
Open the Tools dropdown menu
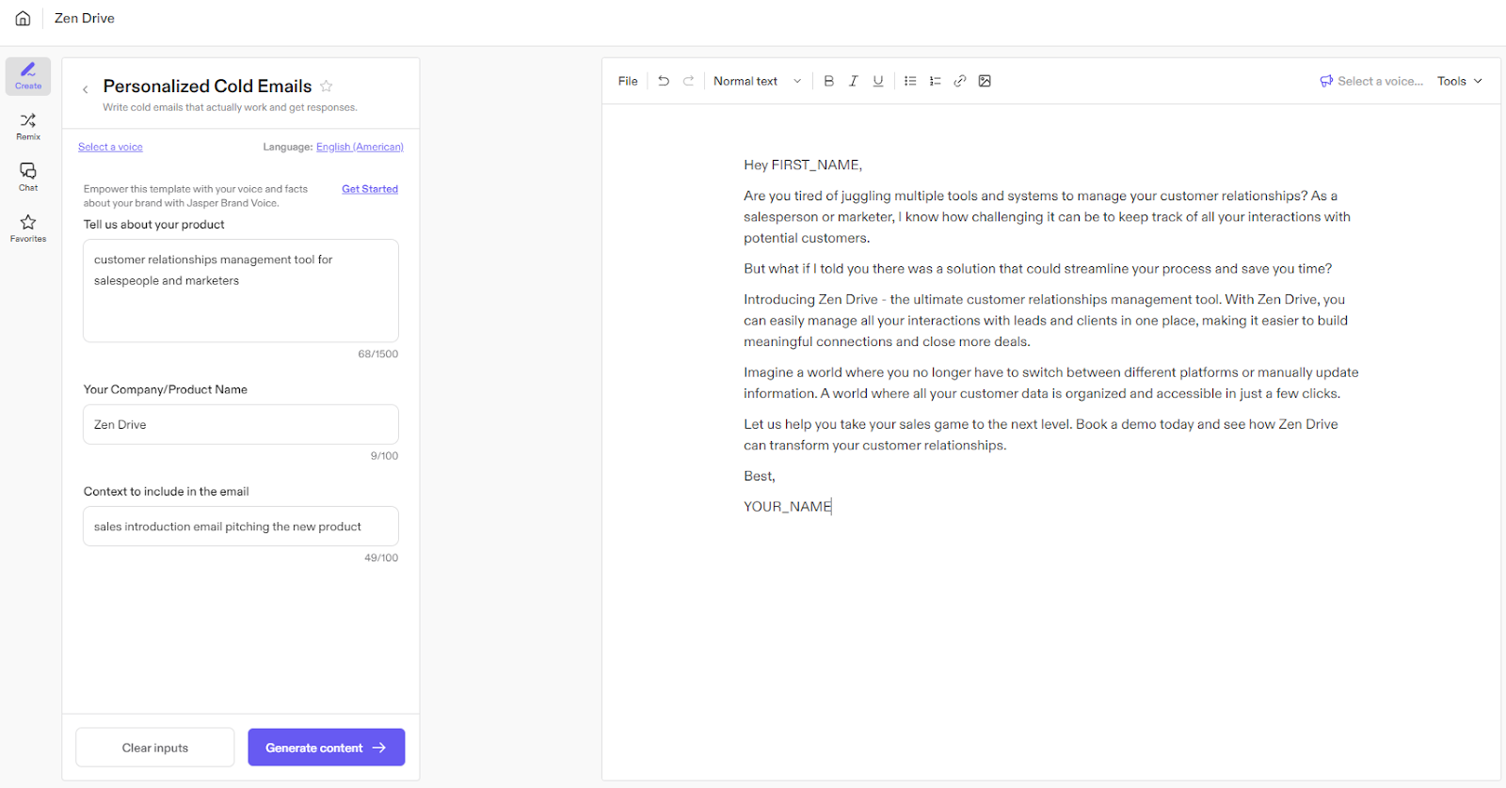1460,81
